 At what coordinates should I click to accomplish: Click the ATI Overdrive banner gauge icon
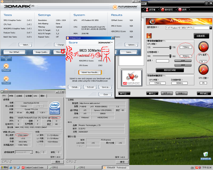[152, 21]
